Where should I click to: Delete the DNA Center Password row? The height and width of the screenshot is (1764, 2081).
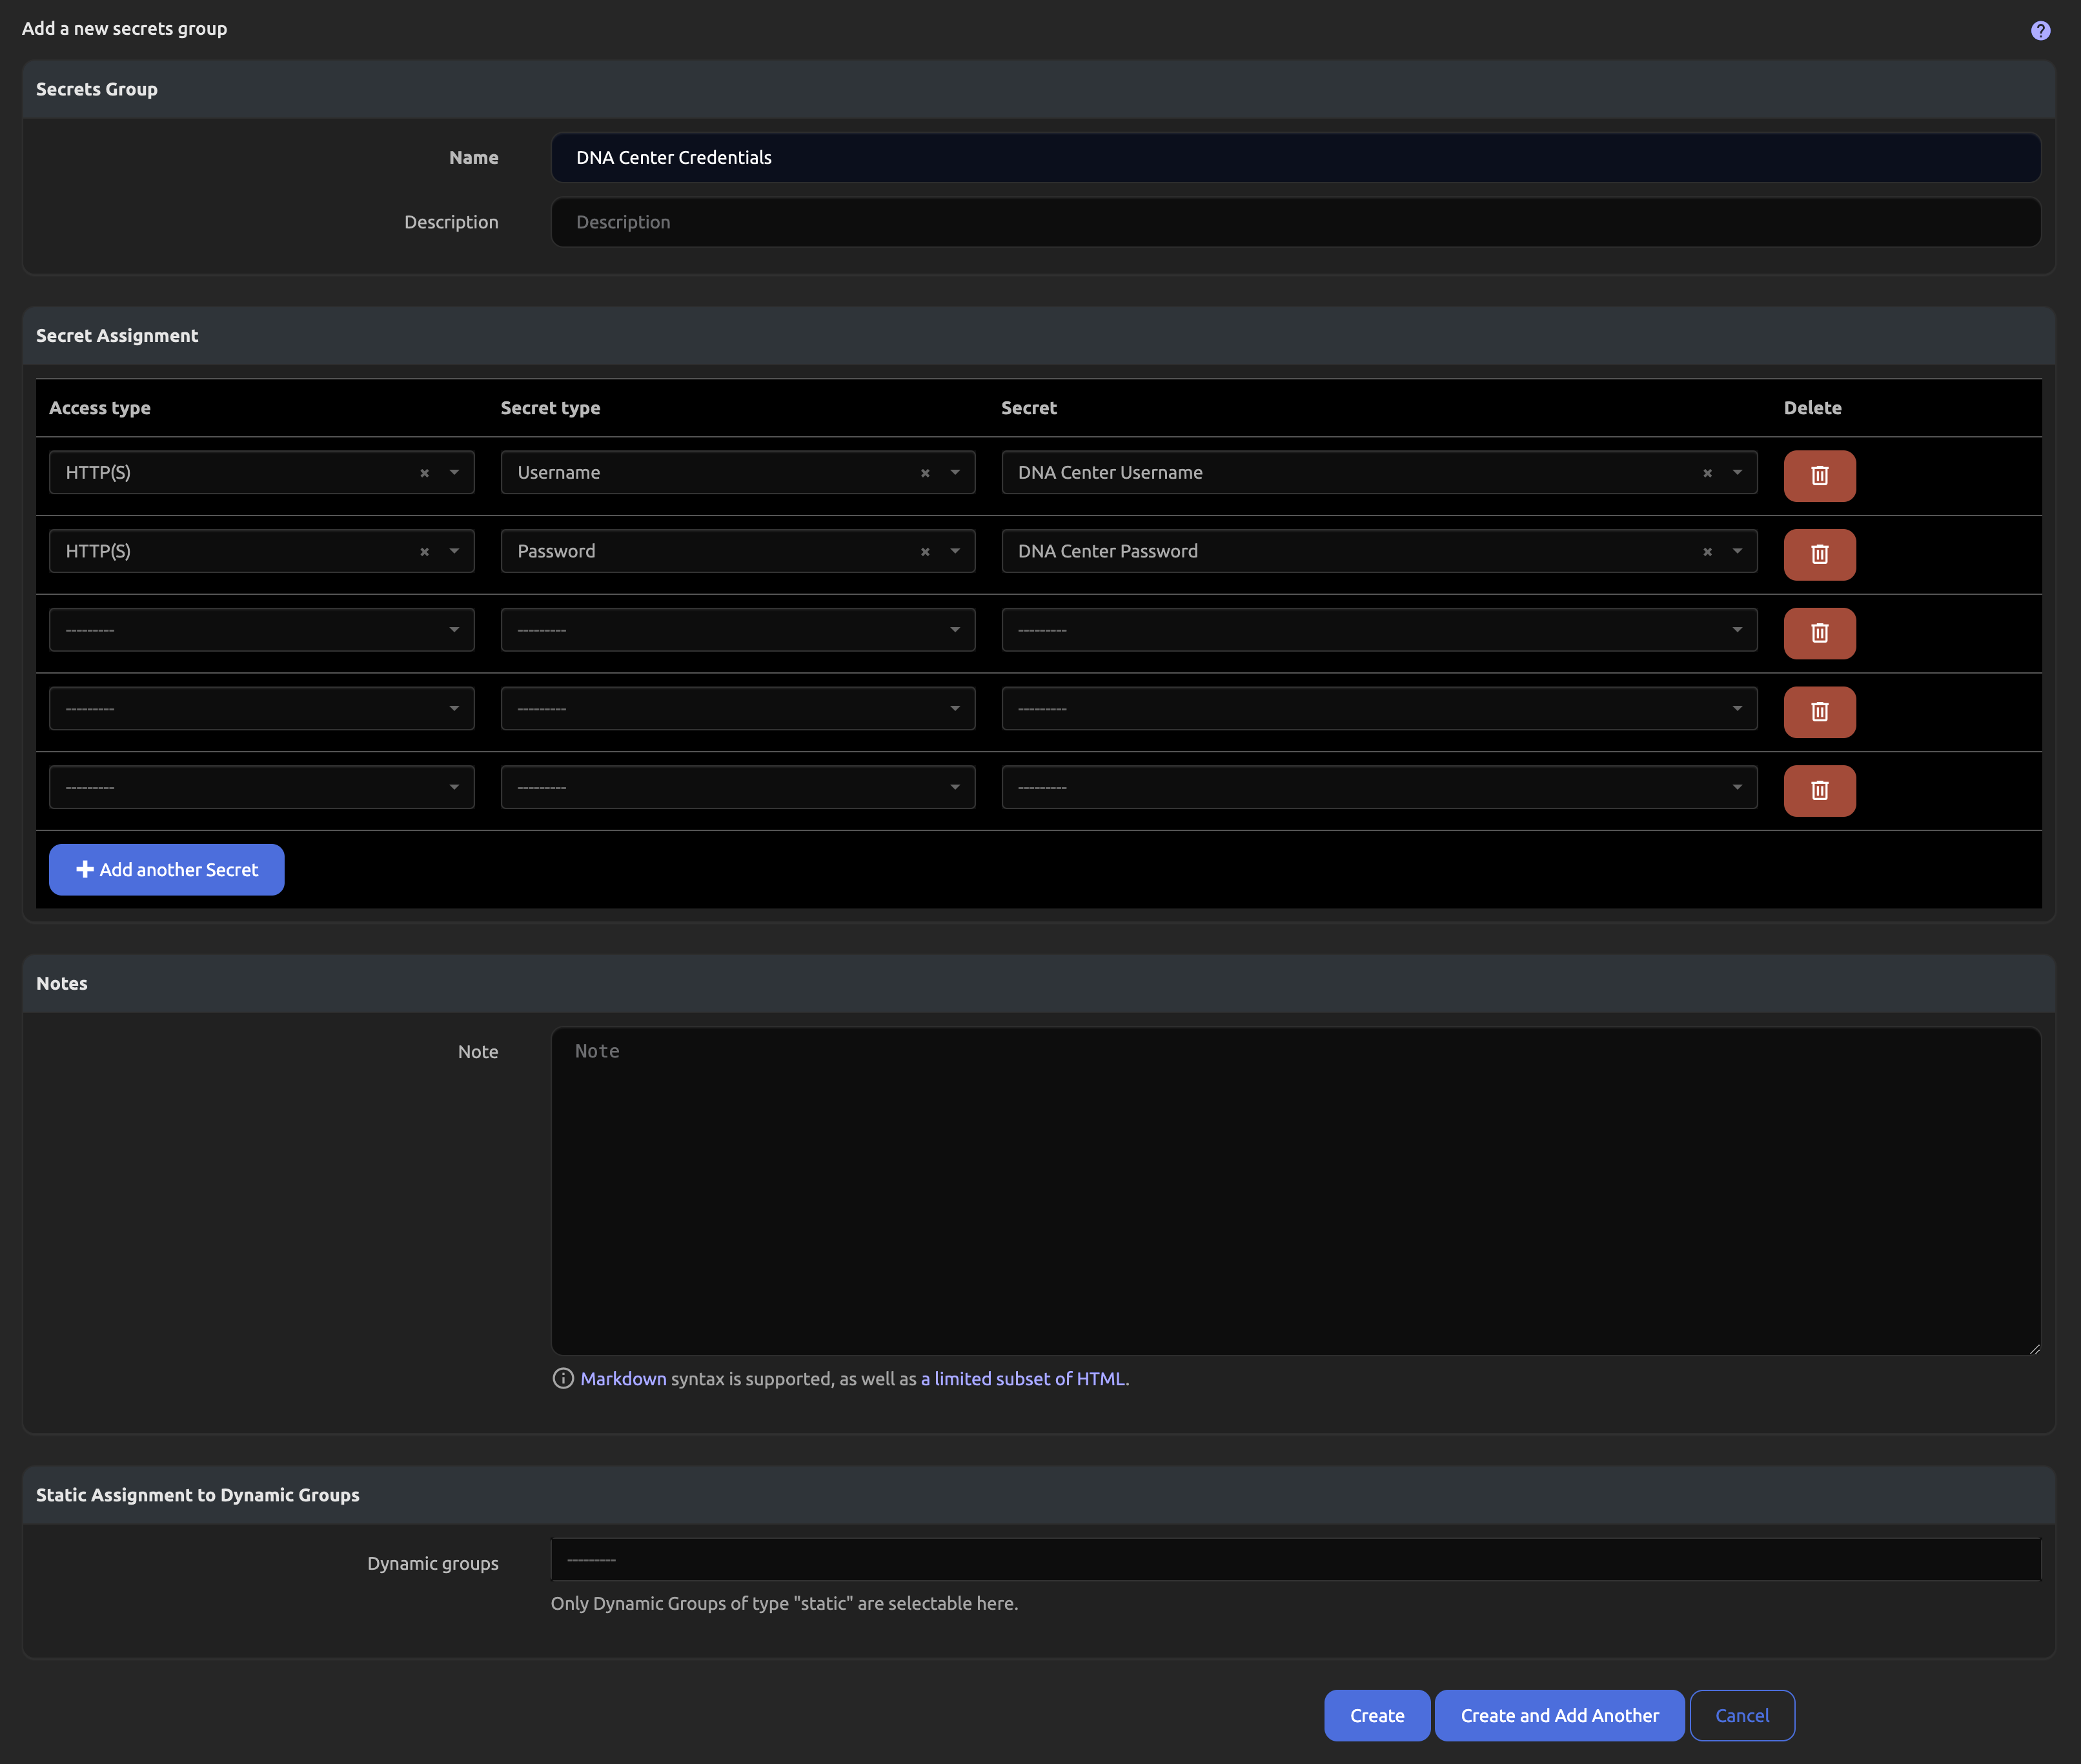1818,554
